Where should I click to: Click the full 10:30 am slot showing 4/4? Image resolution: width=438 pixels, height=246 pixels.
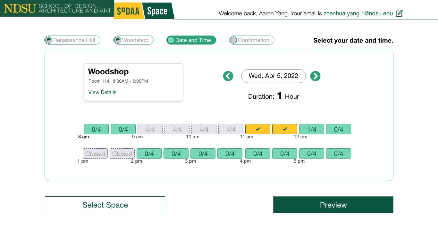pos(231,129)
